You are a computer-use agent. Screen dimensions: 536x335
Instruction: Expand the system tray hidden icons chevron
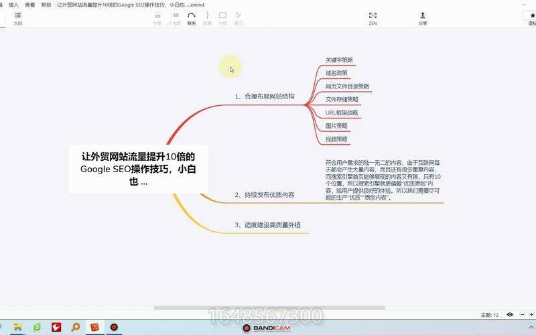click(x=531, y=328)
